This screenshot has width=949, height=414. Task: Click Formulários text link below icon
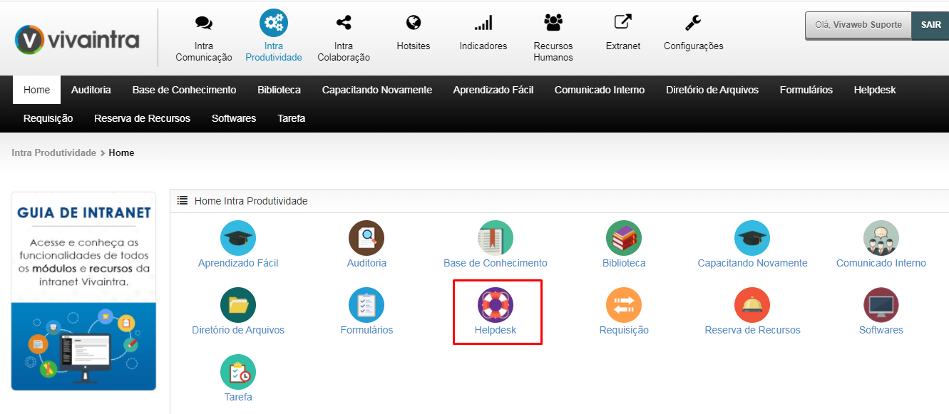pos(366,330)
